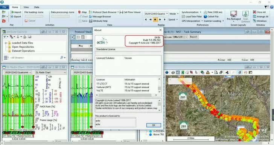Click the Import data button
This screenshot has width=274, height=145.
pos(16,12)
